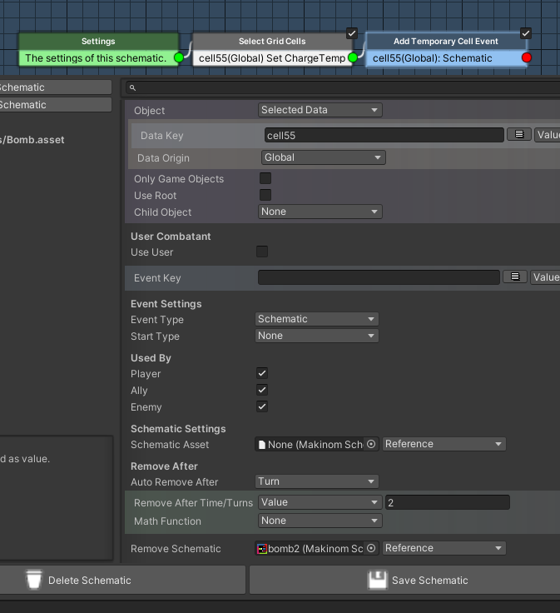Screen dimensions: 560x613
Task: Toggle enable checkbox on Select Grid Cells node
Action: (352, 33)
